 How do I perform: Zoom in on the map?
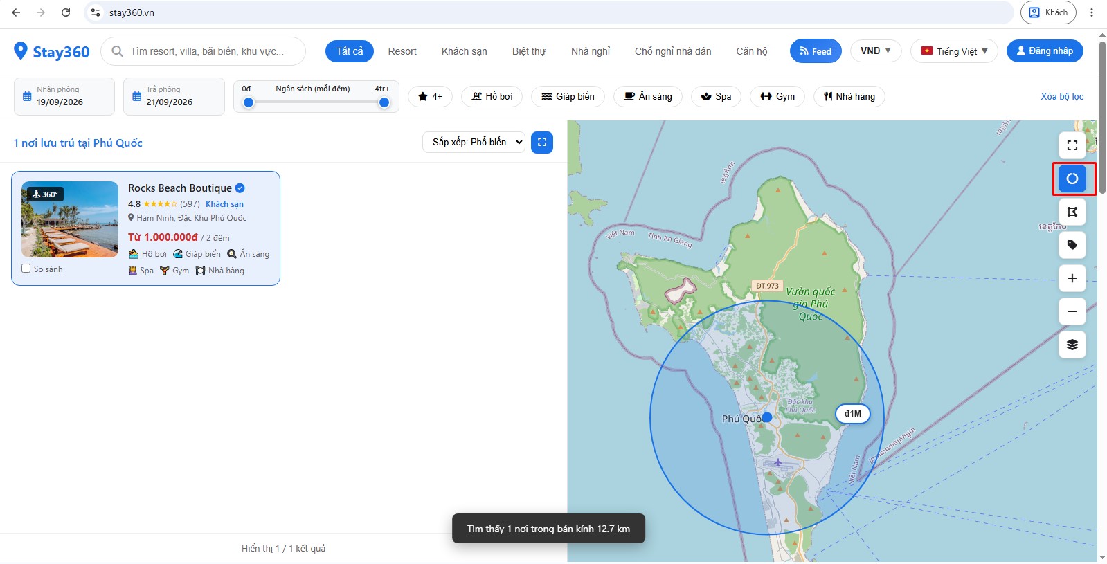1072,278
